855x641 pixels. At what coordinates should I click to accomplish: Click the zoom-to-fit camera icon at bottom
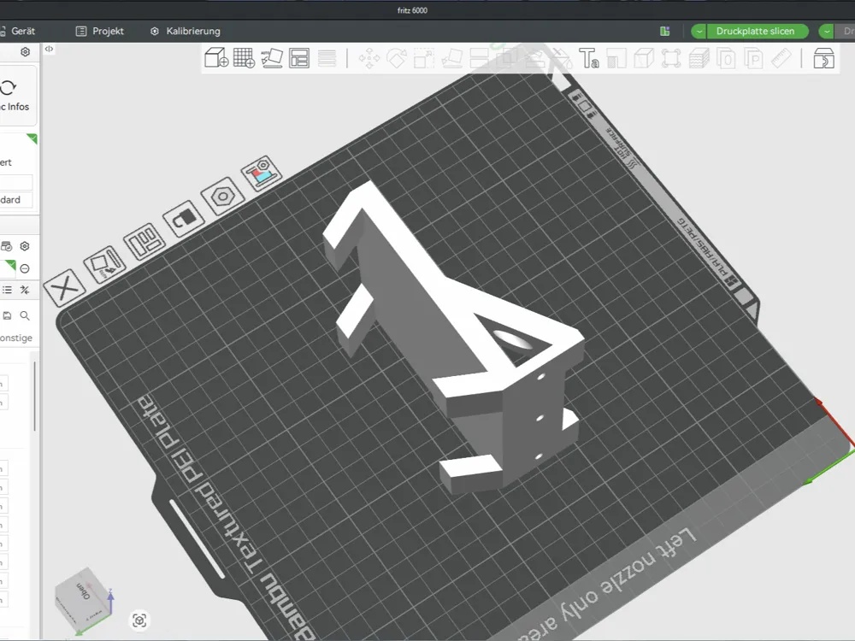pyautogui.click(x=139, y=620)
